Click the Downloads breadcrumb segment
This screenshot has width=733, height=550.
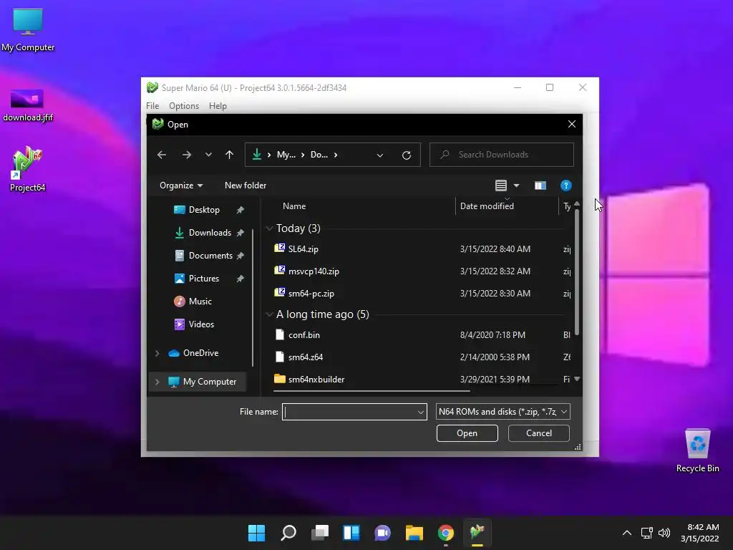tap(319, 155)
